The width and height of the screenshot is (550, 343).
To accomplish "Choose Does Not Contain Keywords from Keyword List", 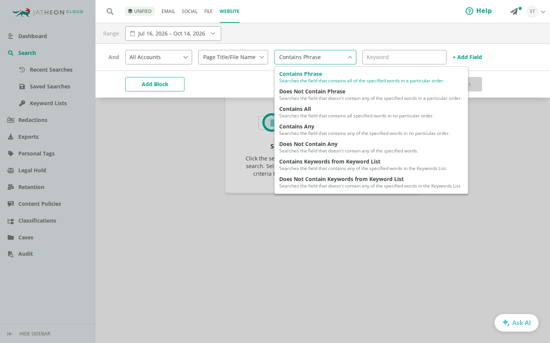I will [371, 183].
